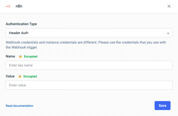Viewport: 178px width, 116px height.
Task: Click the Name field label
Action: click(x=10, y=57)
